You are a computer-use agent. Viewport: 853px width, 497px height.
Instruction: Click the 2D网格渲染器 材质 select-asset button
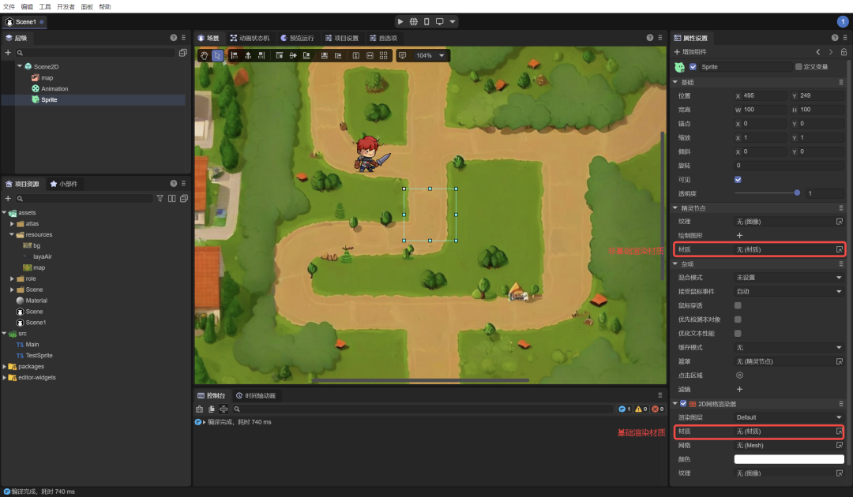click(840, 432)
